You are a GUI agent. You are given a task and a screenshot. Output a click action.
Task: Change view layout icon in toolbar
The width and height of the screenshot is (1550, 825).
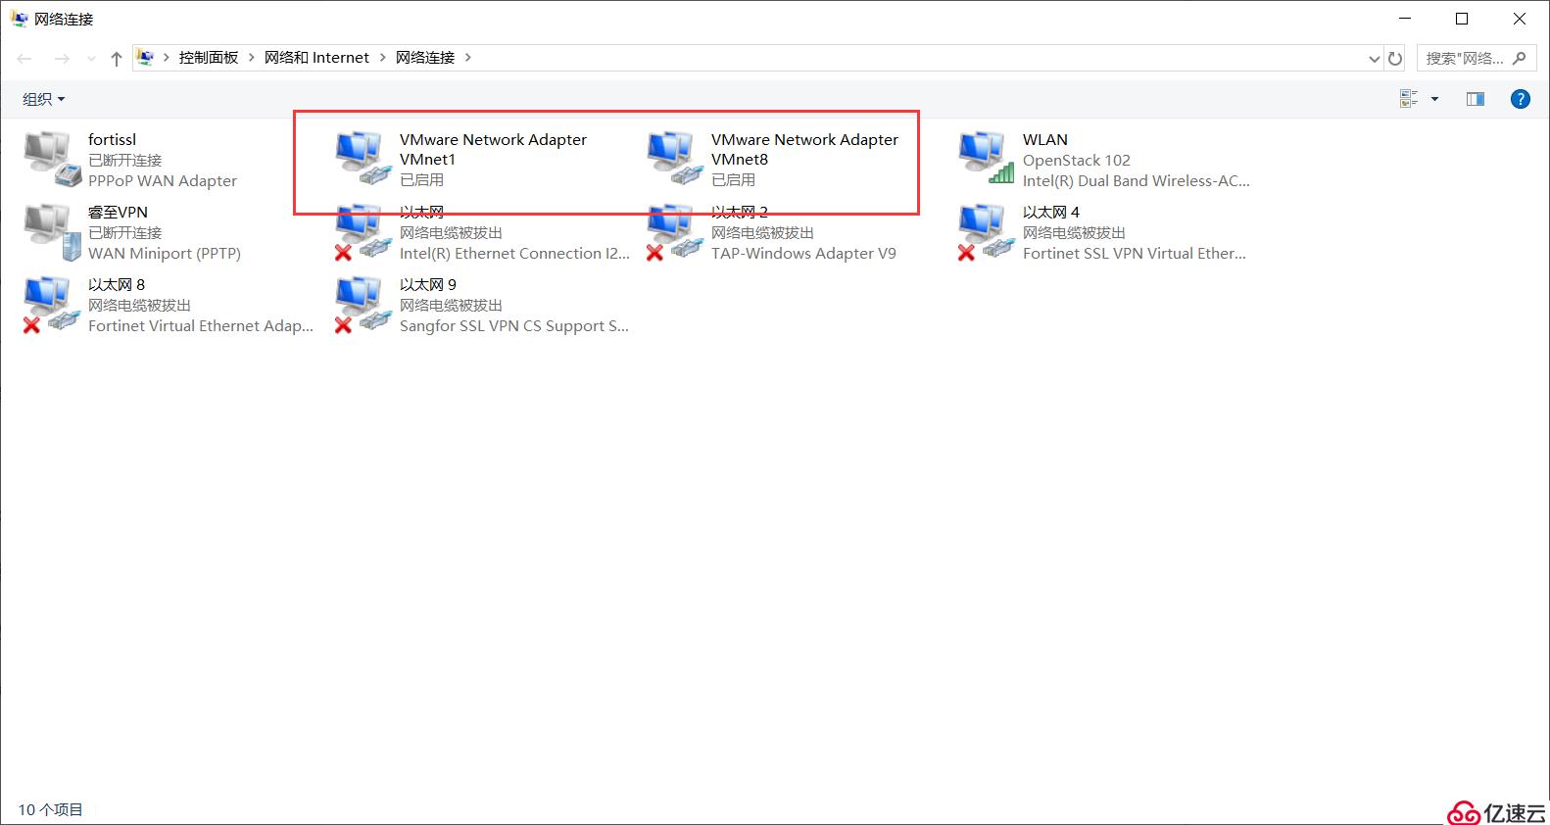coord(1409,99)
